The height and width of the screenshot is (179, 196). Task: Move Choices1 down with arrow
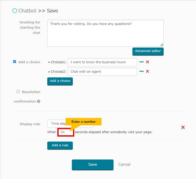pyautogui.click(x=49, y=62)
